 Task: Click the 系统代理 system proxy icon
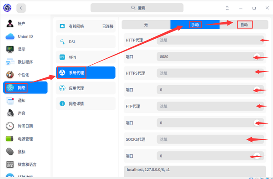62,72
